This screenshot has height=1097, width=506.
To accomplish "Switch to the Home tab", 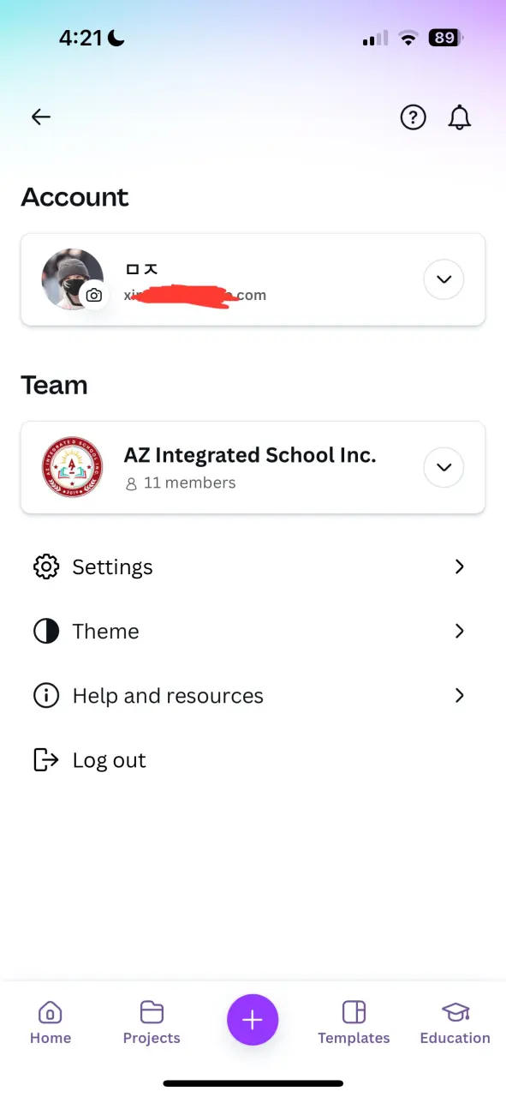I will tap(51, 1023).
